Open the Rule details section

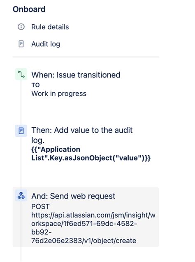tap(50, 27)
